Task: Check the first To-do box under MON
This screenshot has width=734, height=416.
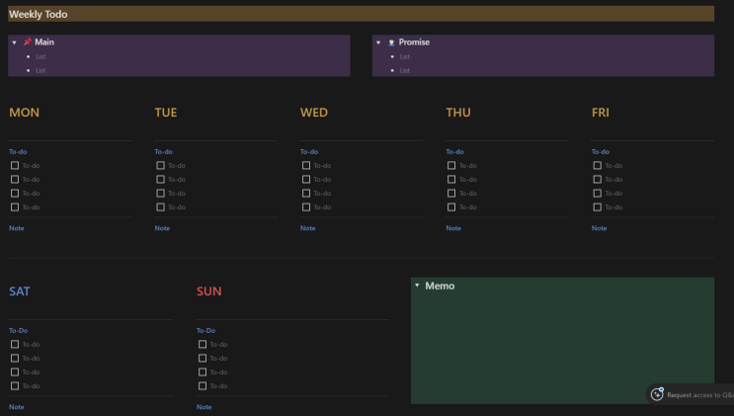Action: 15,165
